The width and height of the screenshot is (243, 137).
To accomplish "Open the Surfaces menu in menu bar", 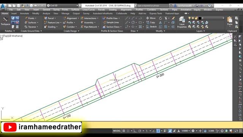I will tap(75, 10).
